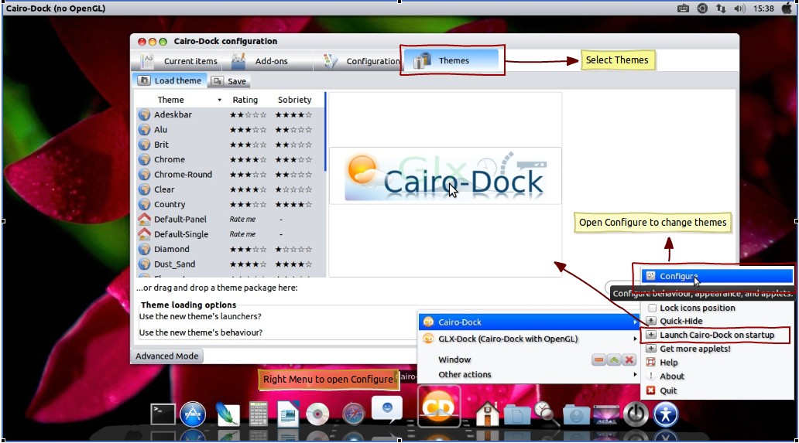
Task: Select the Load theme sub-tab
Action: [170, 80]
